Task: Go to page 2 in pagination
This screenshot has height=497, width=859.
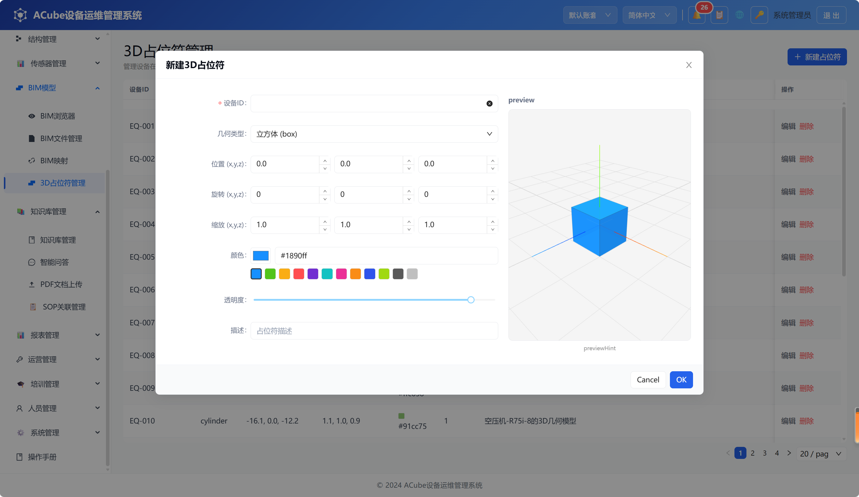Action: point(753,453)
